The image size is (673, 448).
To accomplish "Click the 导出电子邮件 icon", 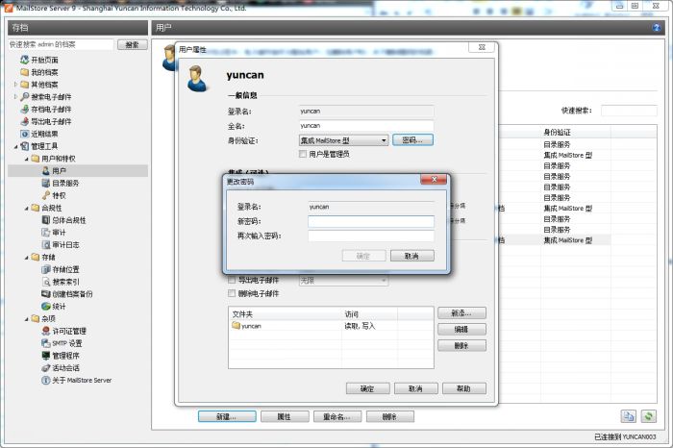I will (25, 121).
